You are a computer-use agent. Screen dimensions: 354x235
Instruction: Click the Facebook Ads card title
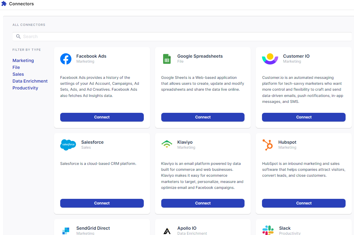(x=91, y=56)
